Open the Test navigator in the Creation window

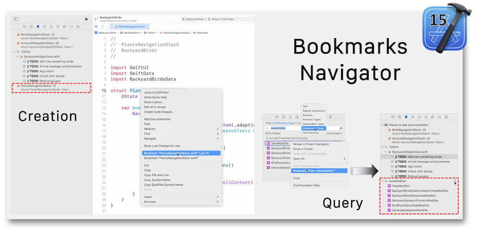tap(58, 27)
